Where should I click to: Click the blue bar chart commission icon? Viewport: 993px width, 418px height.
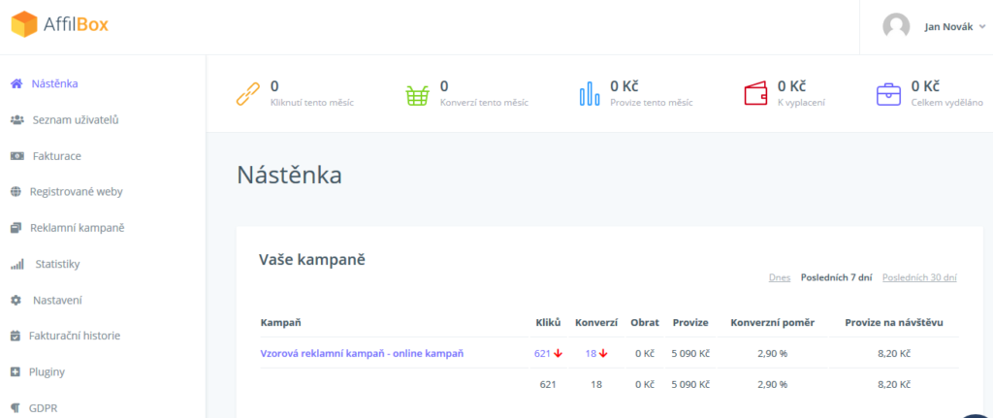590,93
